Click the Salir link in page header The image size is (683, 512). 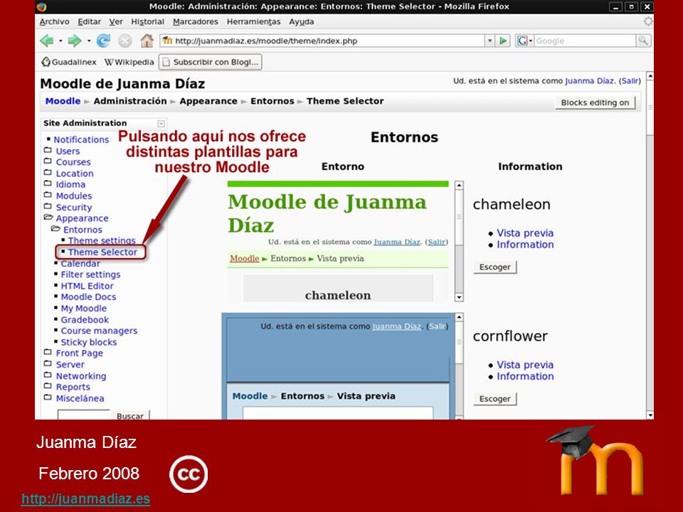(x=630, y=81)
